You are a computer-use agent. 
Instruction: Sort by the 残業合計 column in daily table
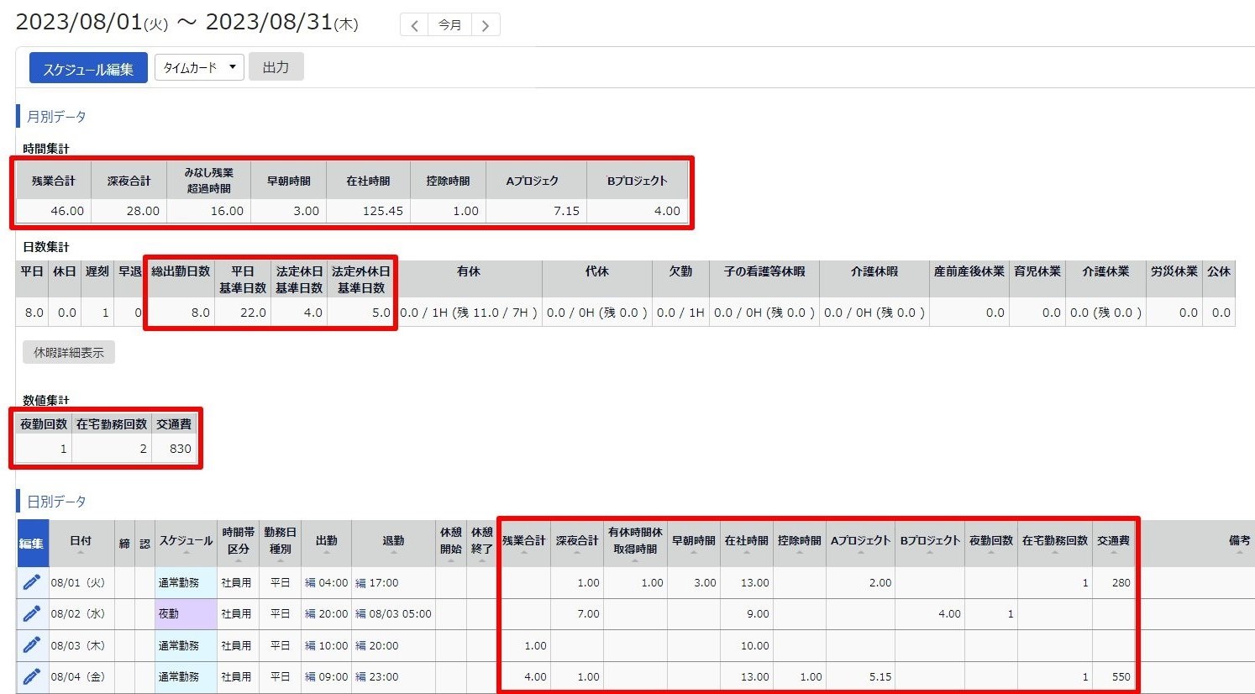(524, 542)
